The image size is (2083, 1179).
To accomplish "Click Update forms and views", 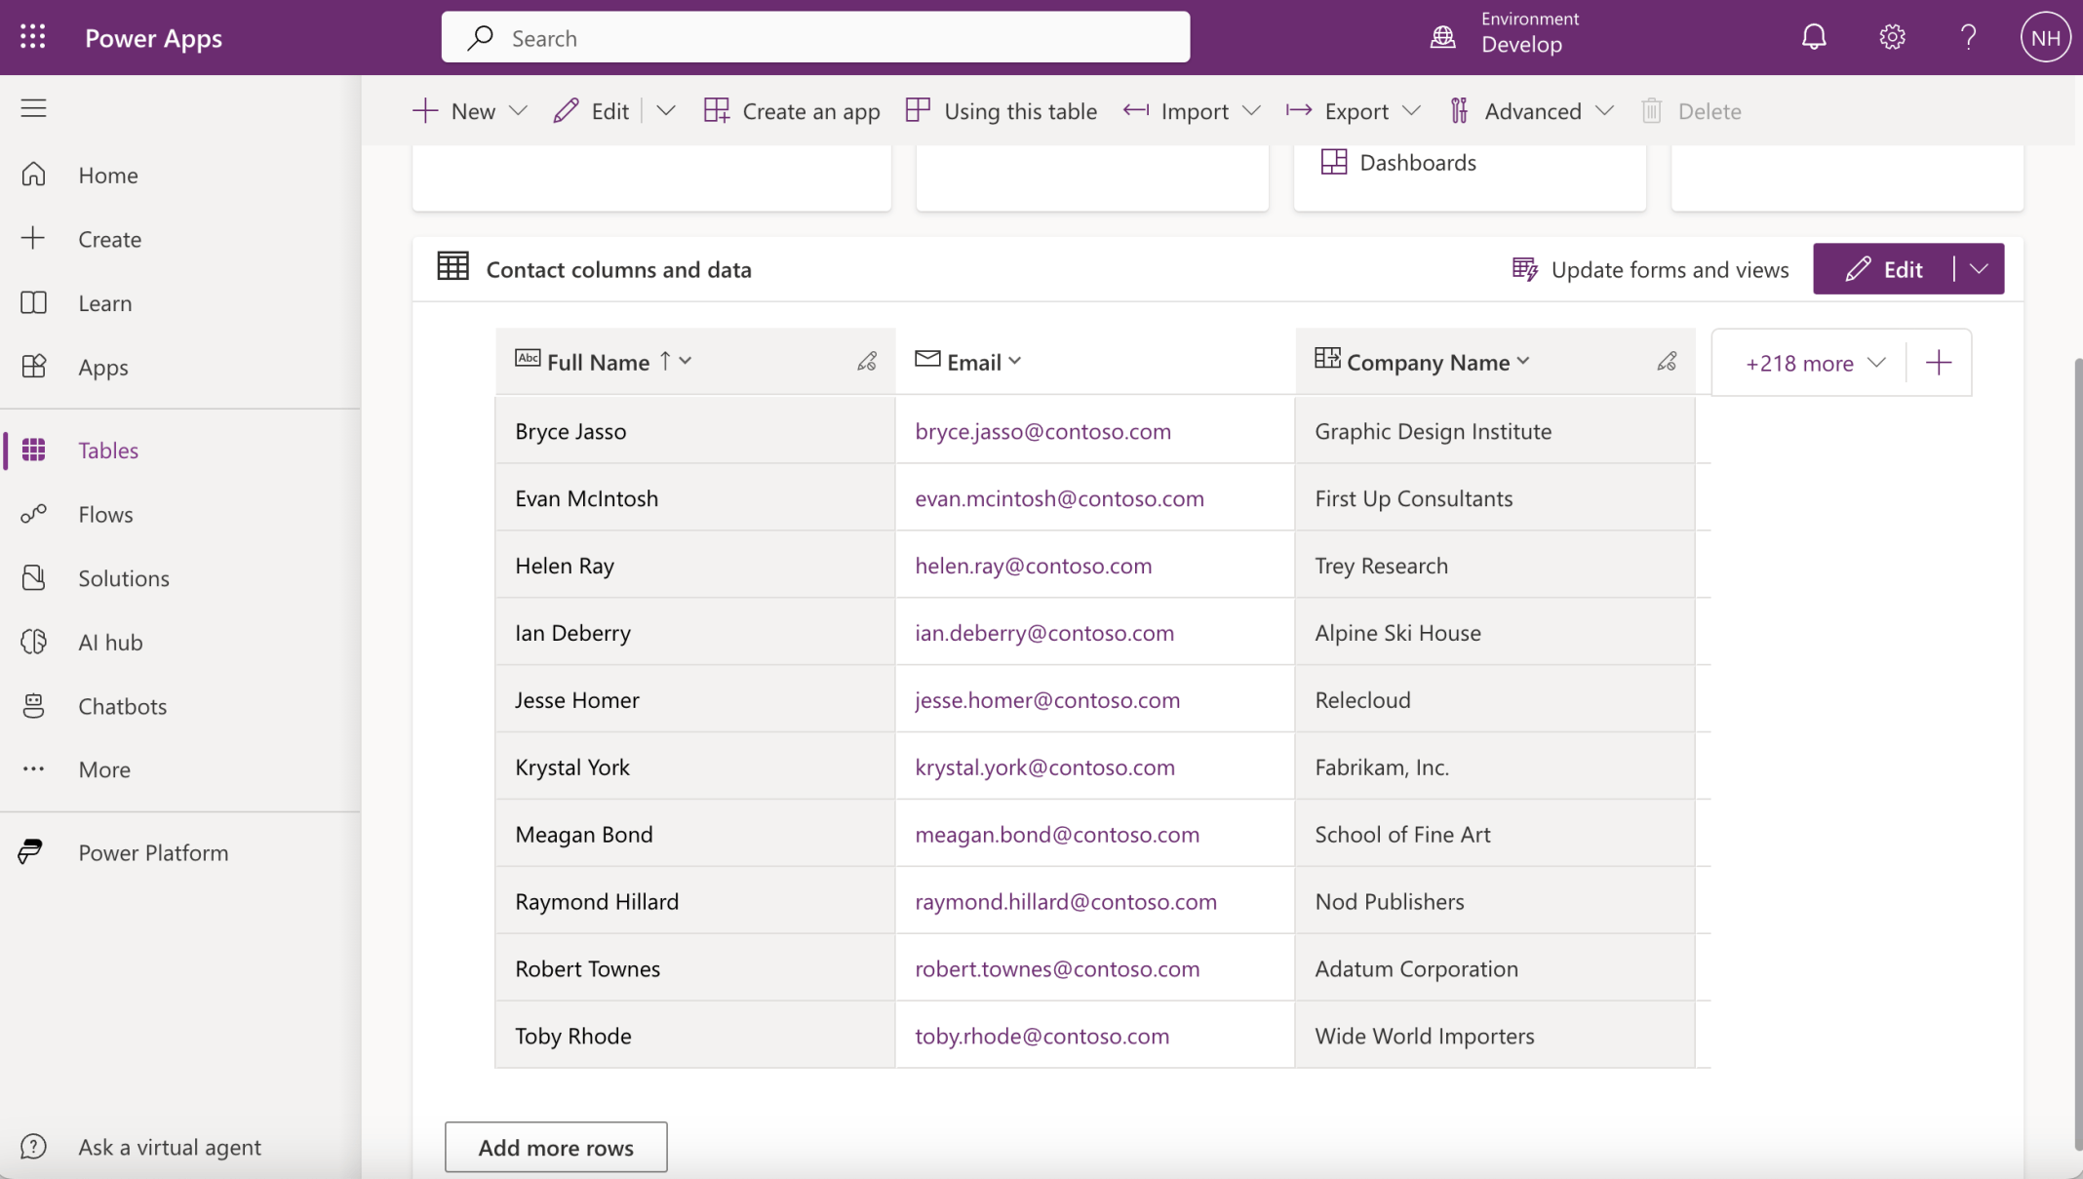I will (x=1650, y=269).
